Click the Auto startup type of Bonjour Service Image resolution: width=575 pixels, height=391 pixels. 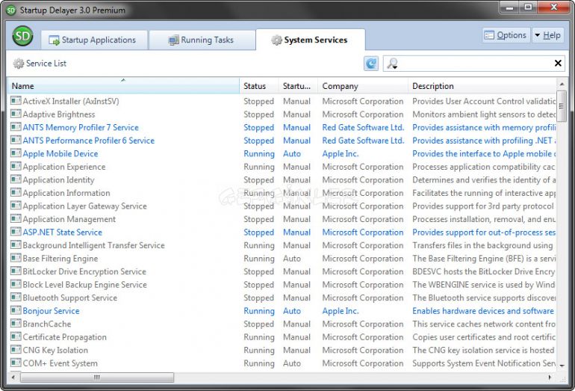(x=292, y=311)
